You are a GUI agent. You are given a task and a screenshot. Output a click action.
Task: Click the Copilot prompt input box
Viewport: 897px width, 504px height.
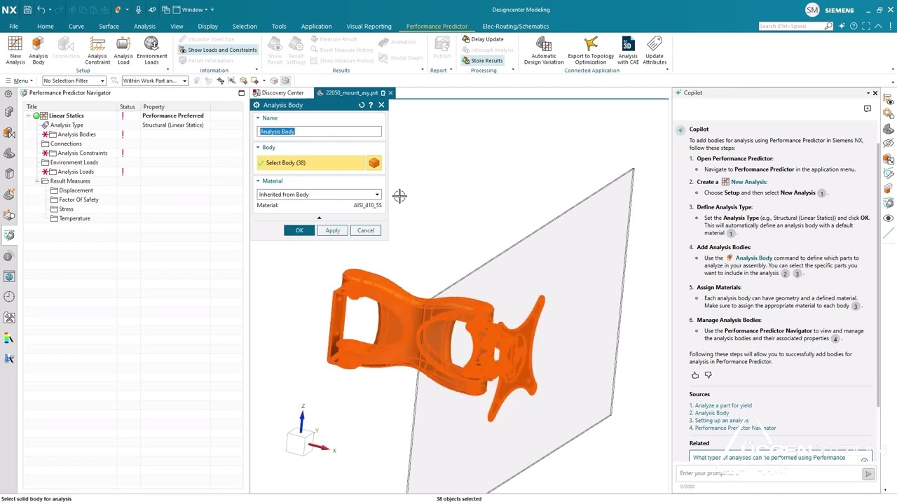[769, 474]
